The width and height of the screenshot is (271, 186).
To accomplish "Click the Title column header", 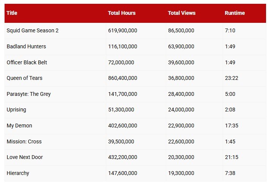I will point(12,13).
